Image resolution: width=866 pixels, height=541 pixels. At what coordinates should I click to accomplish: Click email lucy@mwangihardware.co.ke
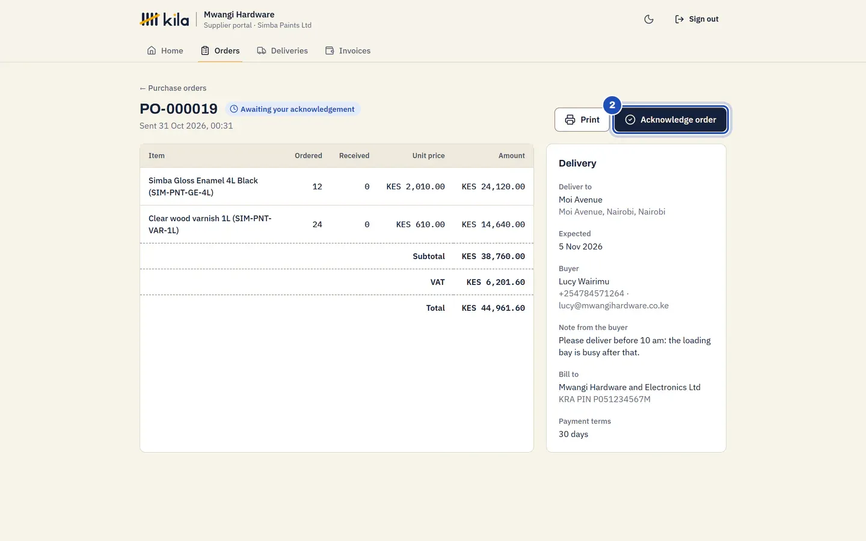(613, 305)
